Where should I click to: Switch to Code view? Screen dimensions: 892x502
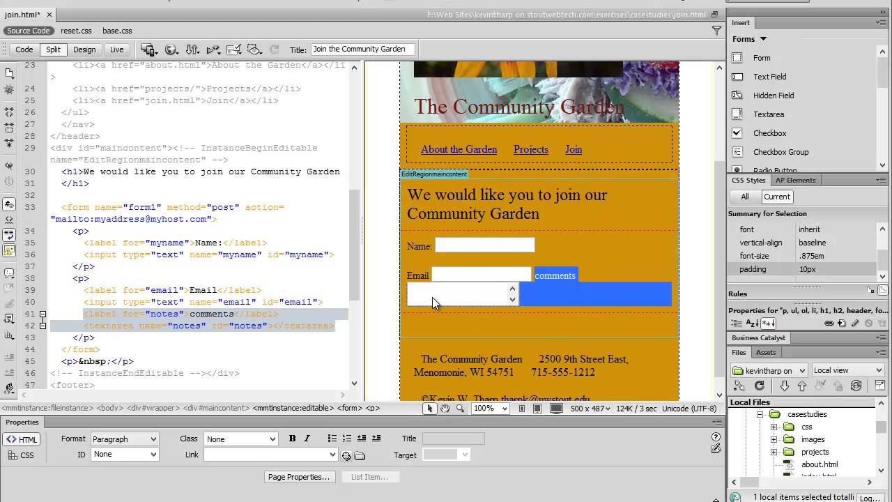[24, 50]
